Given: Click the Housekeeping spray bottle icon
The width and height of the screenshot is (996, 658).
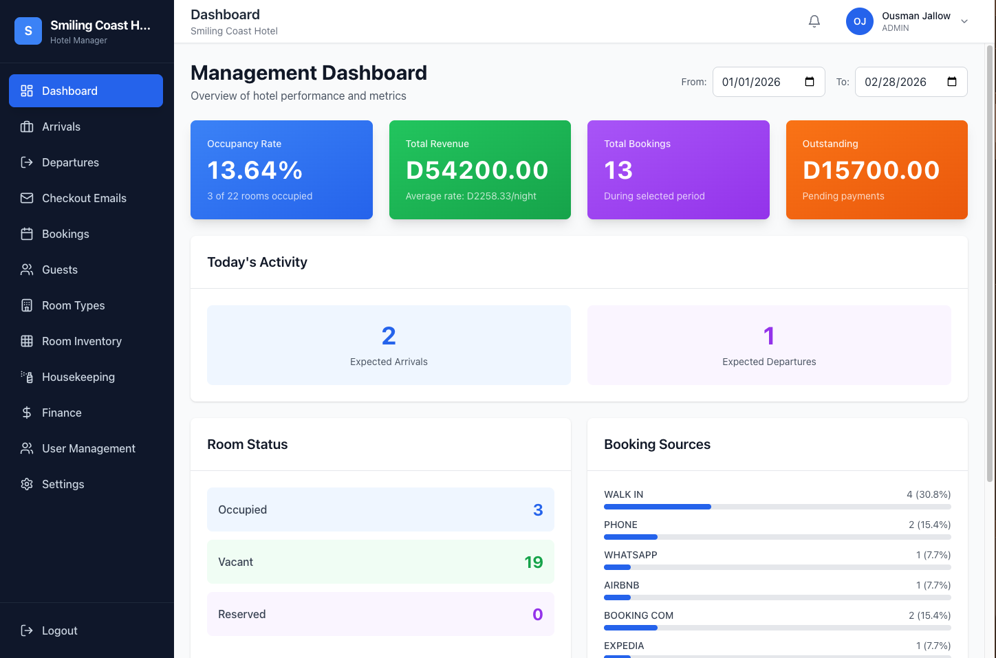Looking at the screenshot, I should [27, 377].
